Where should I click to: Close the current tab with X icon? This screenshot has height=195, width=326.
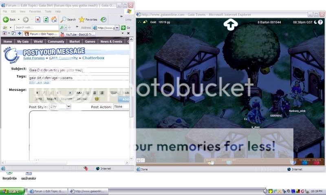pos(128,33)
